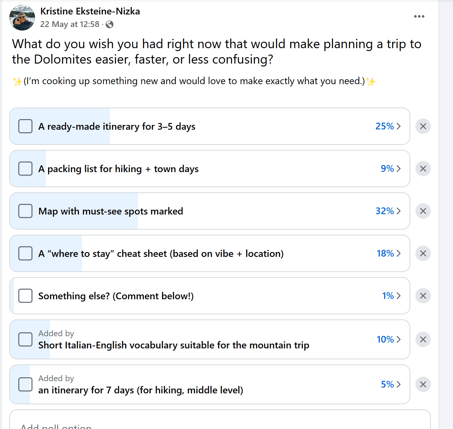Image resolution: width=453 pixels, height=429 pixels.
Task: Click the public globe privacy icon
Action: pos(110,24)
